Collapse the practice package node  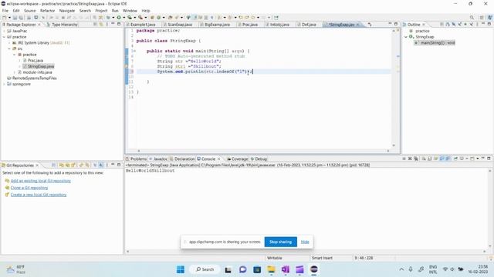pos(15,55)
